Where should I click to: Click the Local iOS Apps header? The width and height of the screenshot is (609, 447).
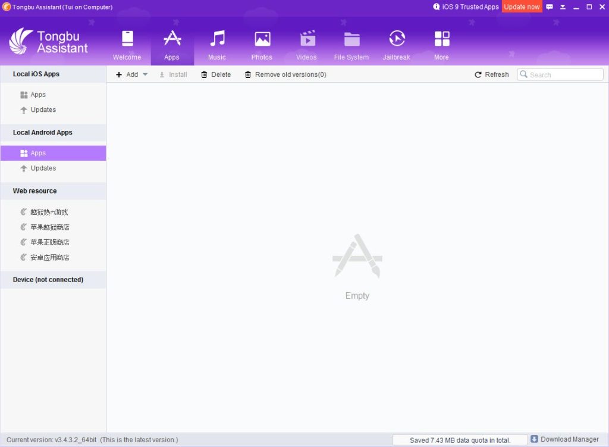point(53,74)
